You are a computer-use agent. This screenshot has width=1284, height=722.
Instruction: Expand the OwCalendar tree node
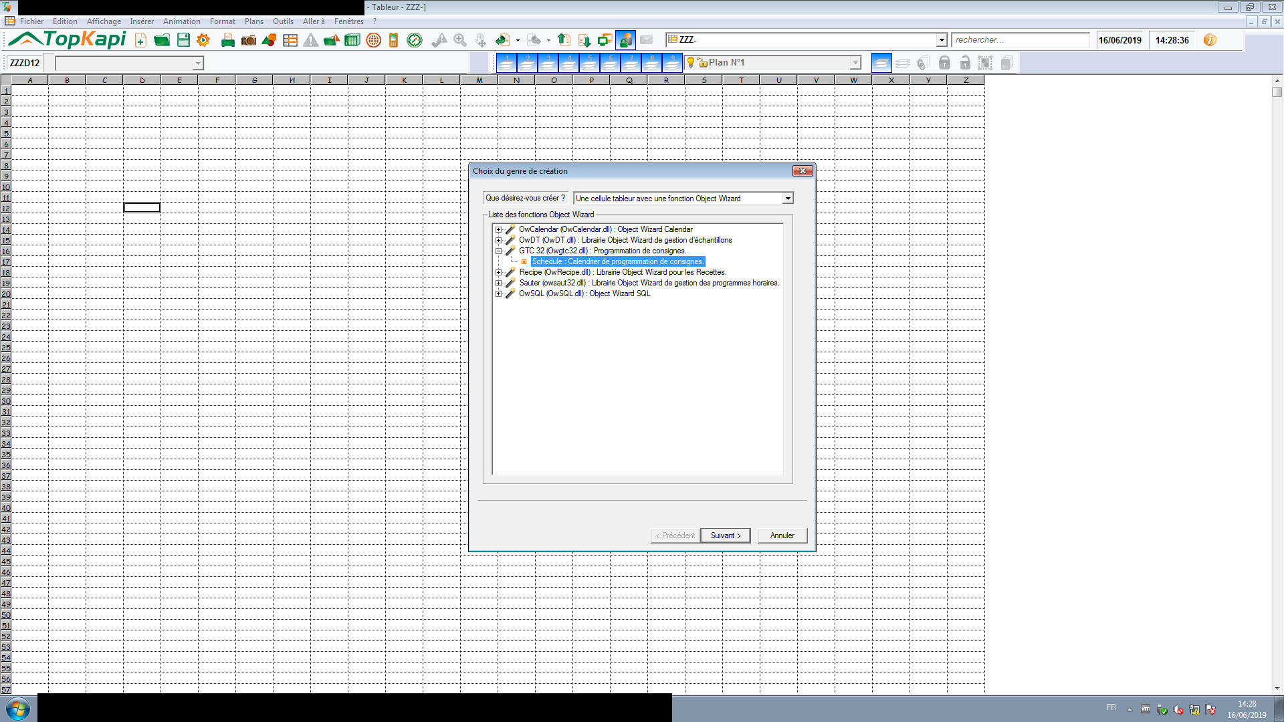click(x=498, y=229)
